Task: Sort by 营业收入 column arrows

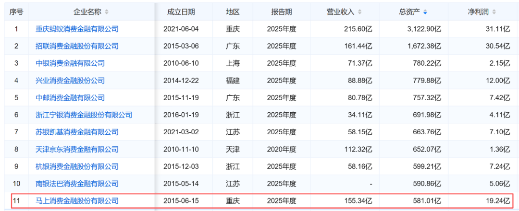Action: (x=360, y=12)
